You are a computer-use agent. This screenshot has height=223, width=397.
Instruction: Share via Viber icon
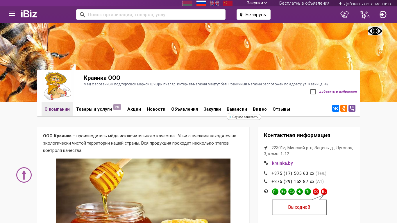352,108
